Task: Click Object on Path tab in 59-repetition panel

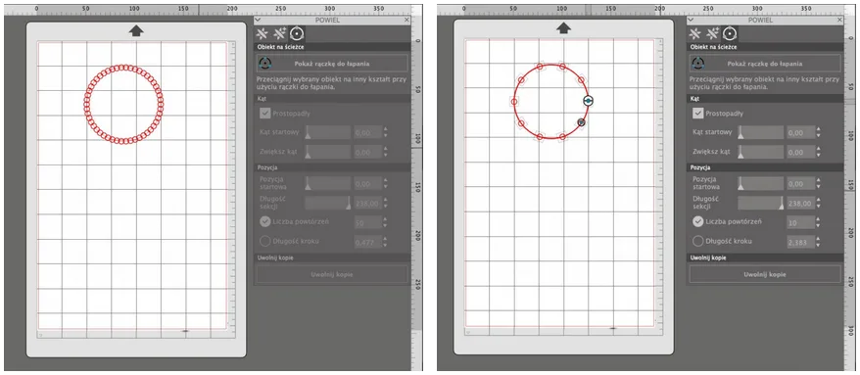Action: (297, 34)
